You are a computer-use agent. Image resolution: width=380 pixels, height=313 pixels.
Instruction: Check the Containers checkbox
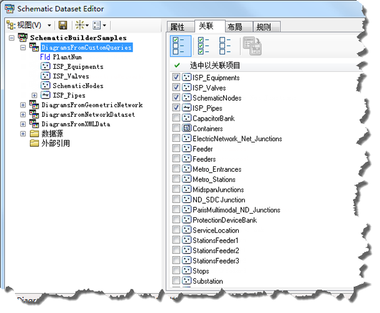tap(176, 128)
